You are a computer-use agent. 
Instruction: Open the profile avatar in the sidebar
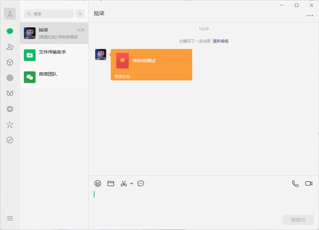pos(10,14)
